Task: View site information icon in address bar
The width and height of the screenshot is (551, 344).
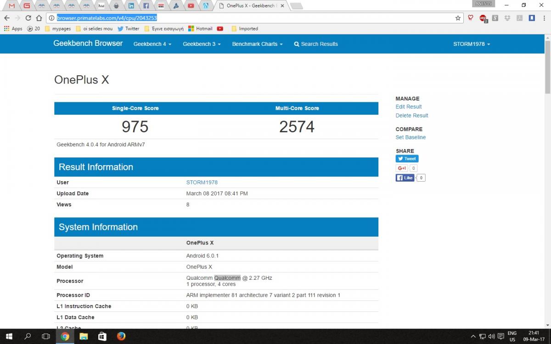Action: click(x=51, y=18)
